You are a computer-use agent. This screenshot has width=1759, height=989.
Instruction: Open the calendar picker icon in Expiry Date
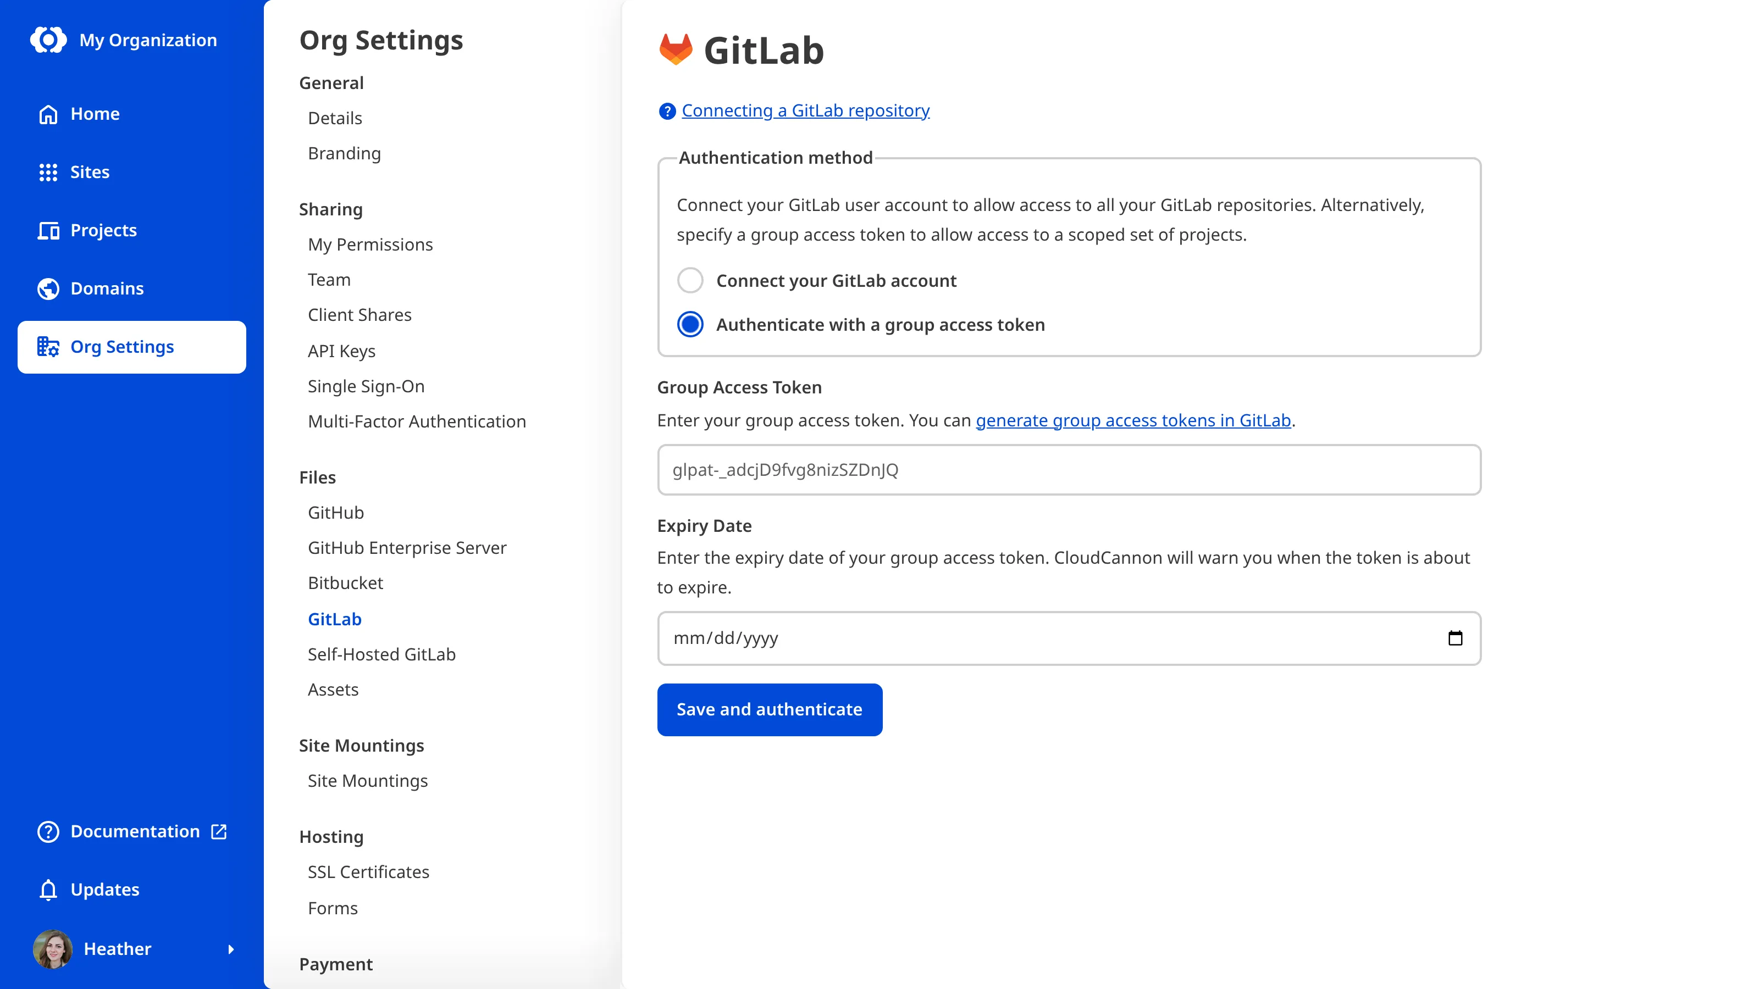pyautogui.click(x=1454, y=637)
